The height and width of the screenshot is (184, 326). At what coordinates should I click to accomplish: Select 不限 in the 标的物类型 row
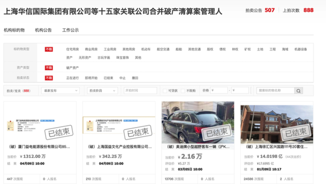49,49
